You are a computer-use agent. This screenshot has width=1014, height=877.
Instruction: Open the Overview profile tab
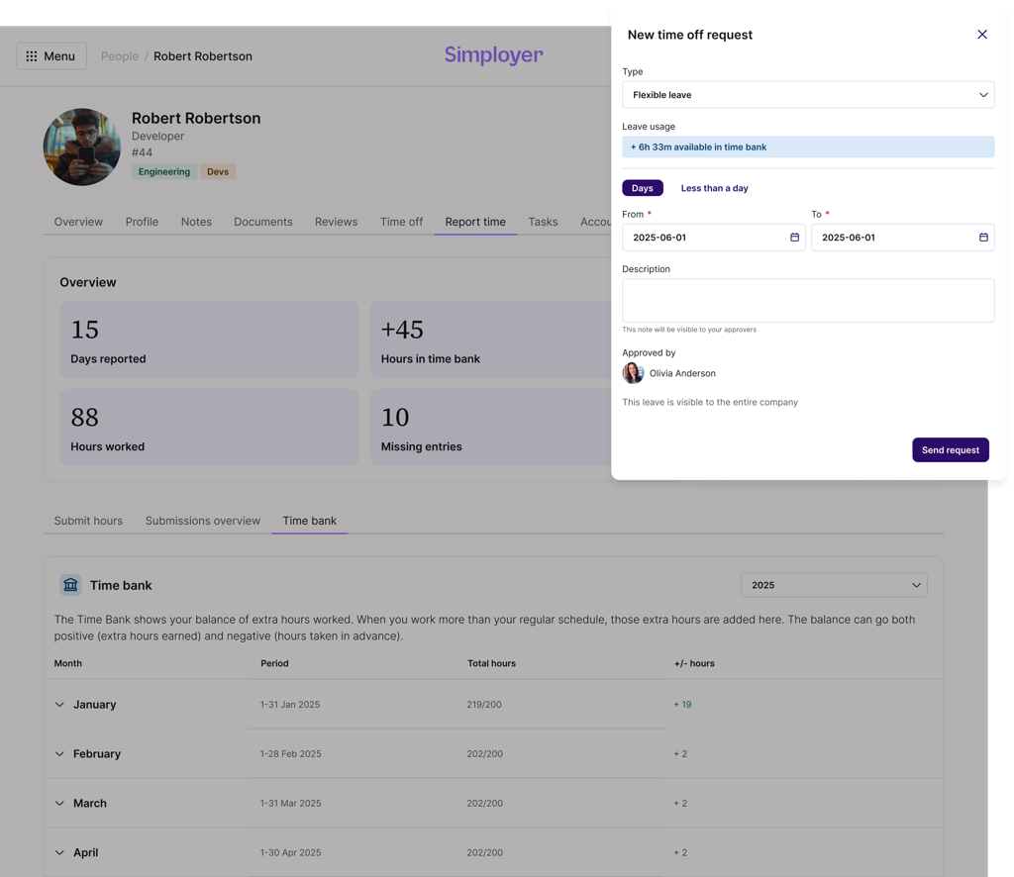click(x=78, y=222)
